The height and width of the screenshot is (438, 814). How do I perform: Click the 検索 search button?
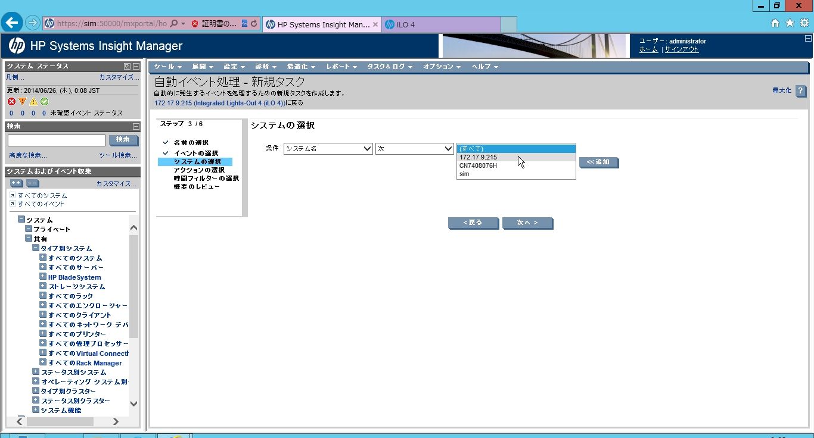coord(123,140)
